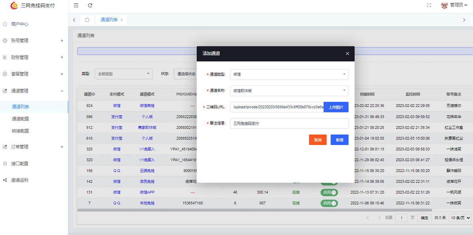Open 邀请返利 menu item
Viewport: 473px width, 235px height.
pyautogui.click(x=20, y=180)
